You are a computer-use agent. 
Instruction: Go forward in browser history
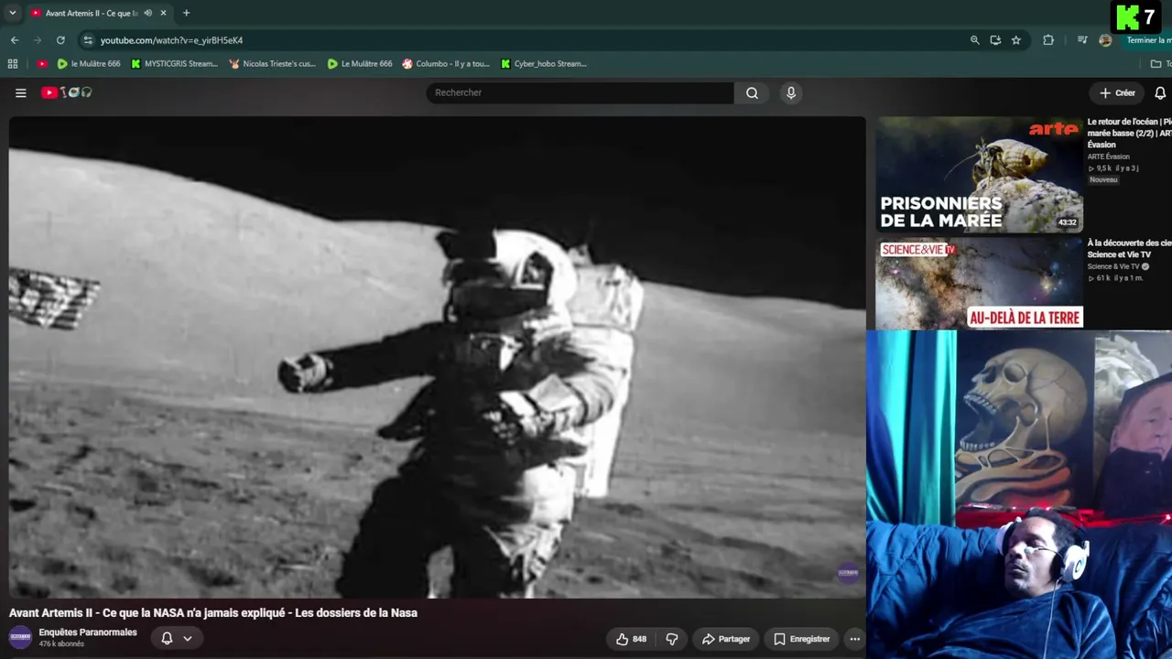38,40
